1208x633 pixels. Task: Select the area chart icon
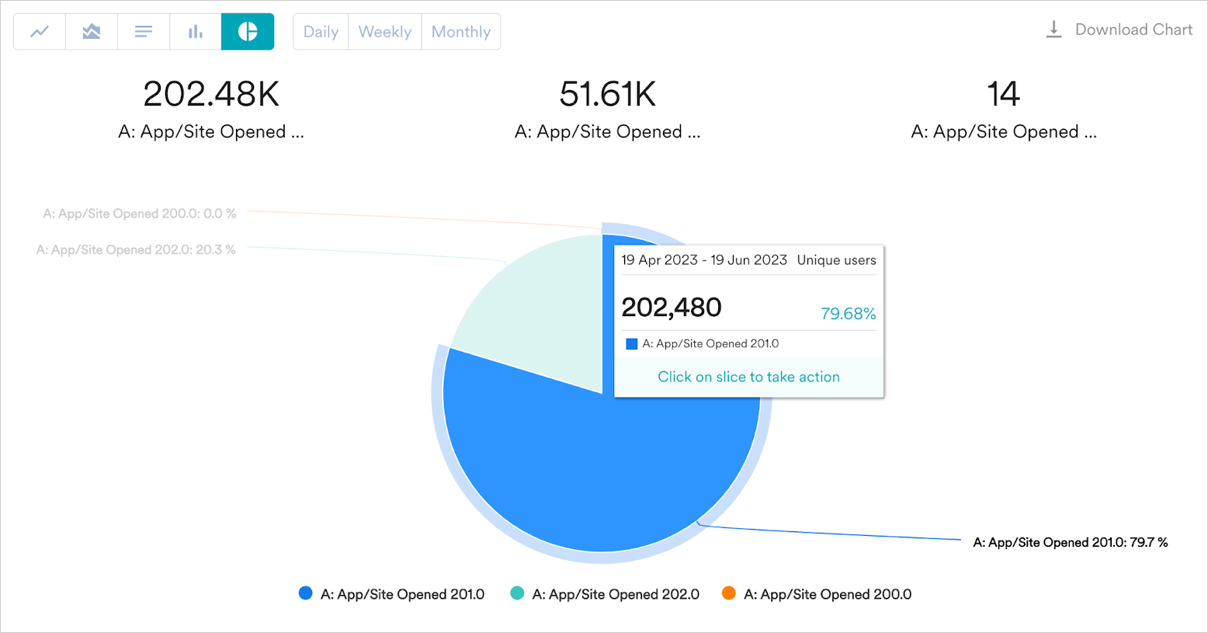pyautogui.click(x=92, y=32)
